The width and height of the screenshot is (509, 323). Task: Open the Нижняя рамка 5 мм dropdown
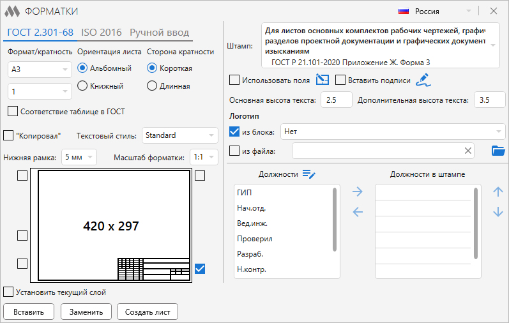click(x=79, y=157)
